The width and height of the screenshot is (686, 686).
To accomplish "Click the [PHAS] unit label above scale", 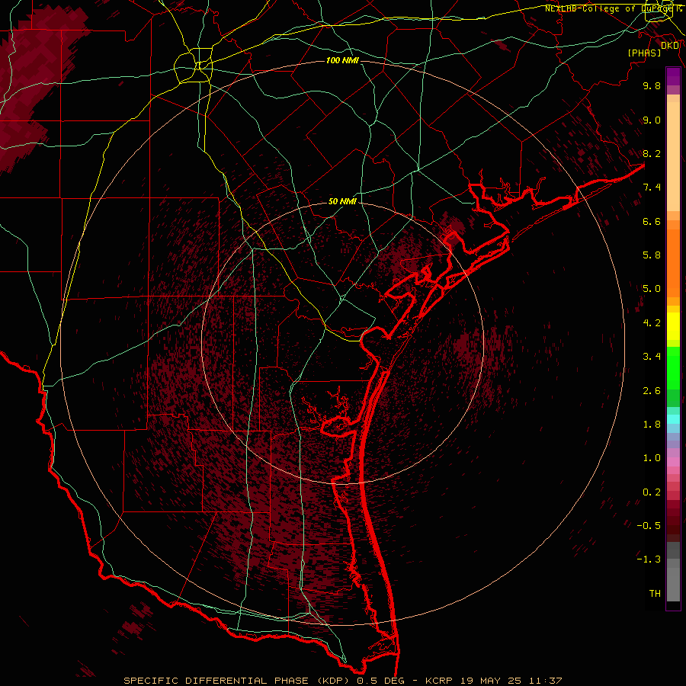I will 644,53.
